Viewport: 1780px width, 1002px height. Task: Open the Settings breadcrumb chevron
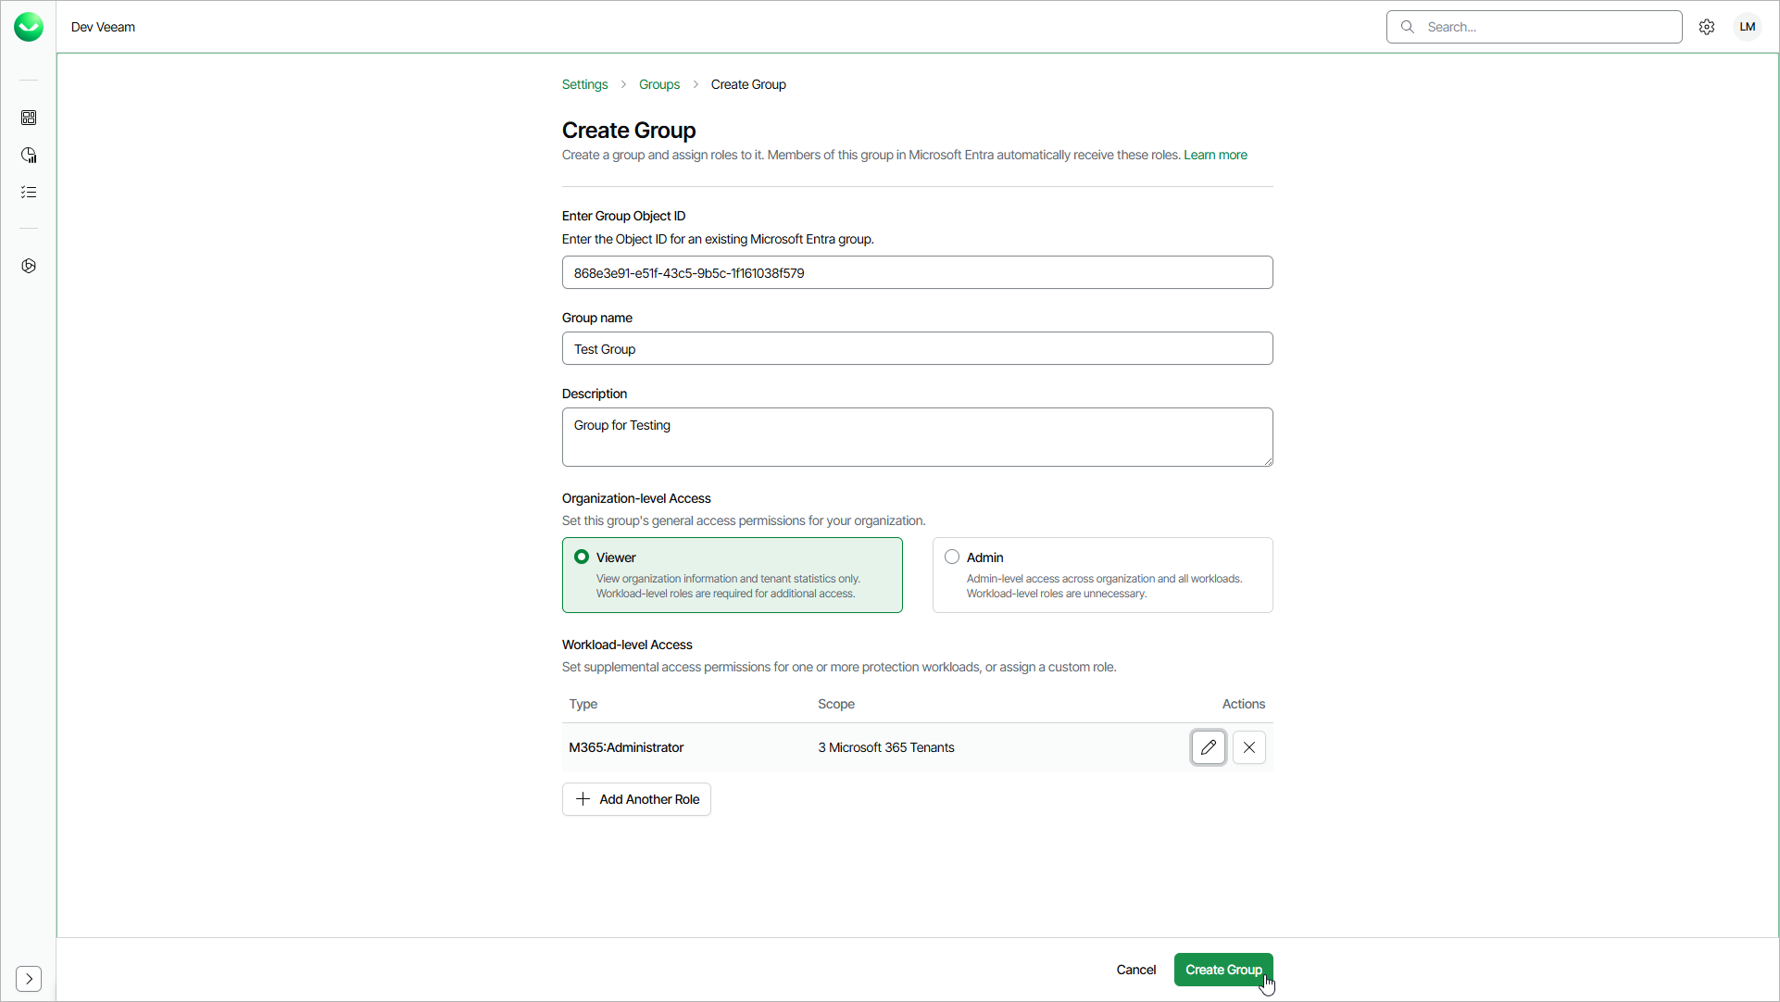click(x=622, y=84)
